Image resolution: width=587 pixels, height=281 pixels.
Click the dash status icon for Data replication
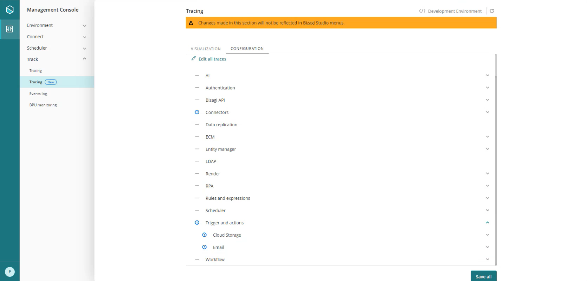click(197, 124)
